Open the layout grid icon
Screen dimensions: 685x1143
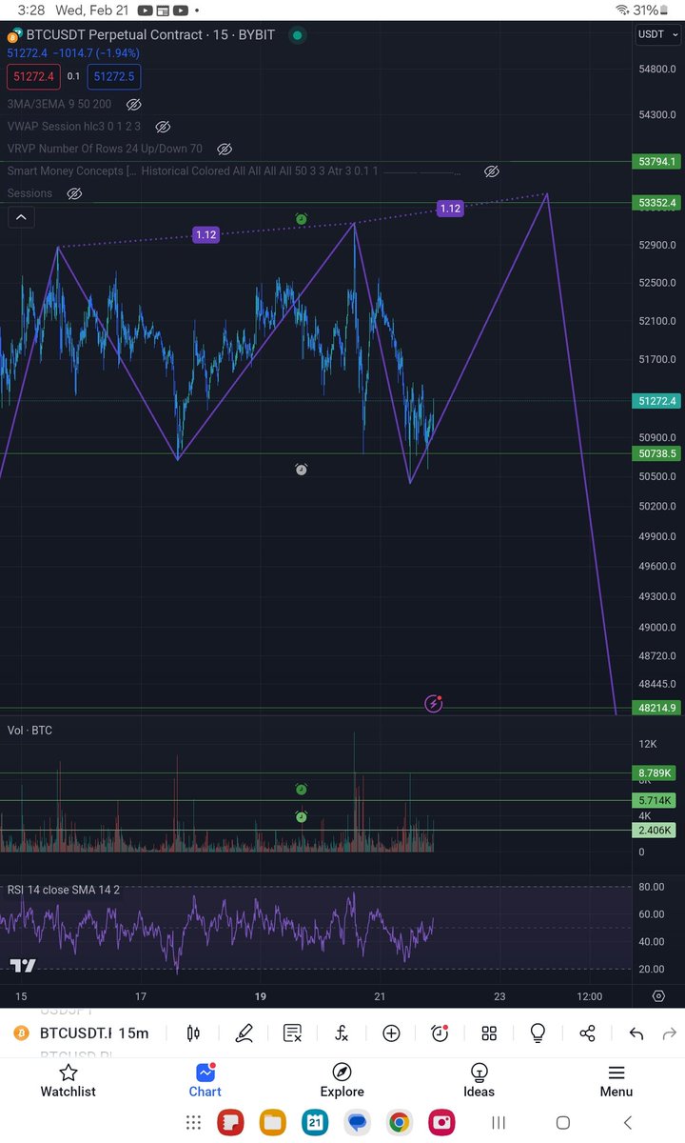pyautogui.click(x=489, y=1033)
